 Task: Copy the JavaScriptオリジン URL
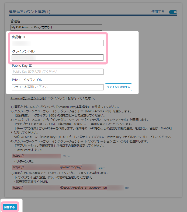tap(66, 156)
